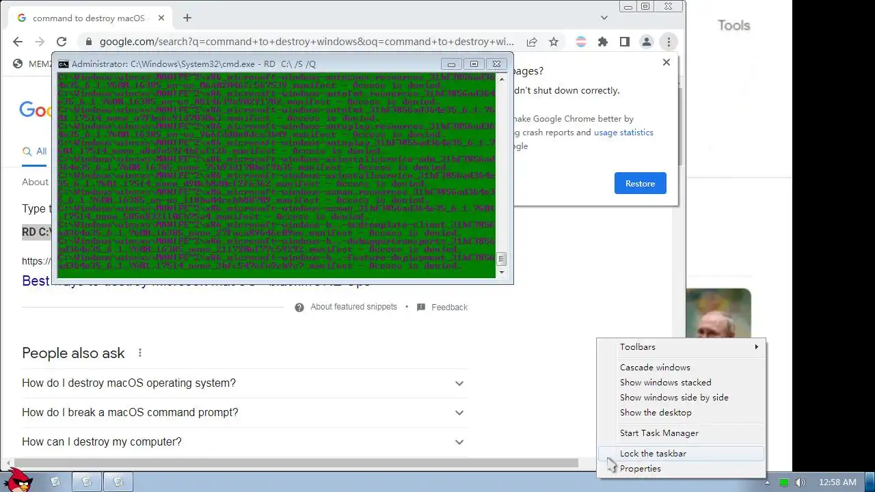Open the usage statistics link
Viewport: 875px width, 492px height.
coord(623,133)
